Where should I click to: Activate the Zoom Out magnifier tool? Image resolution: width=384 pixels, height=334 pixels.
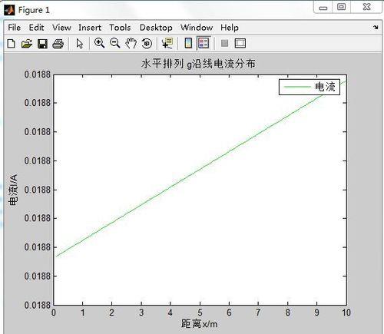tap(115, 43)
